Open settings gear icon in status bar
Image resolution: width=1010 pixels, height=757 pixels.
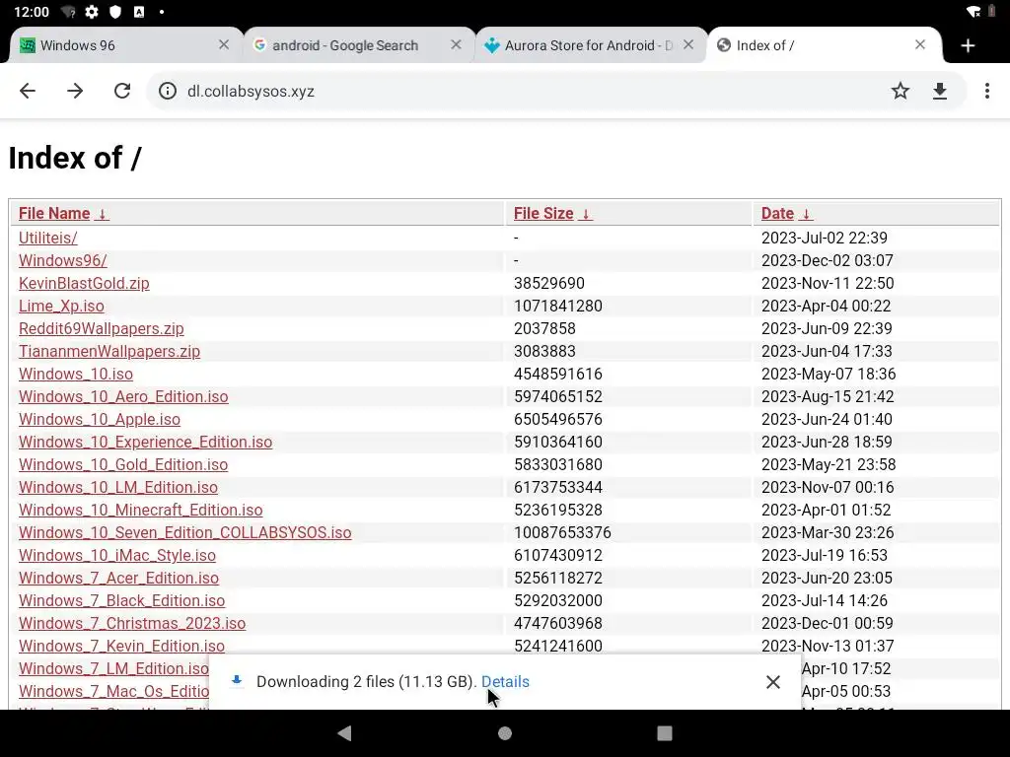pos(92,12)
